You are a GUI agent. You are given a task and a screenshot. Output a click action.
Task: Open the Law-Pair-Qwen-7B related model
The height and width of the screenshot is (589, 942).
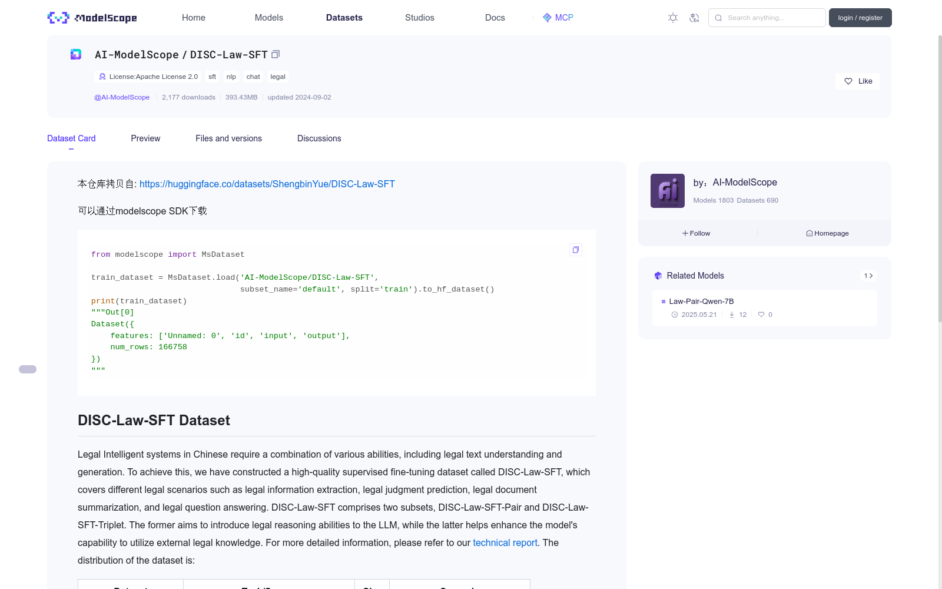701,301
